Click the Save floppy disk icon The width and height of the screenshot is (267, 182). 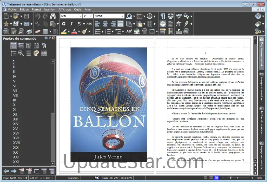click(x=27, y=16)
